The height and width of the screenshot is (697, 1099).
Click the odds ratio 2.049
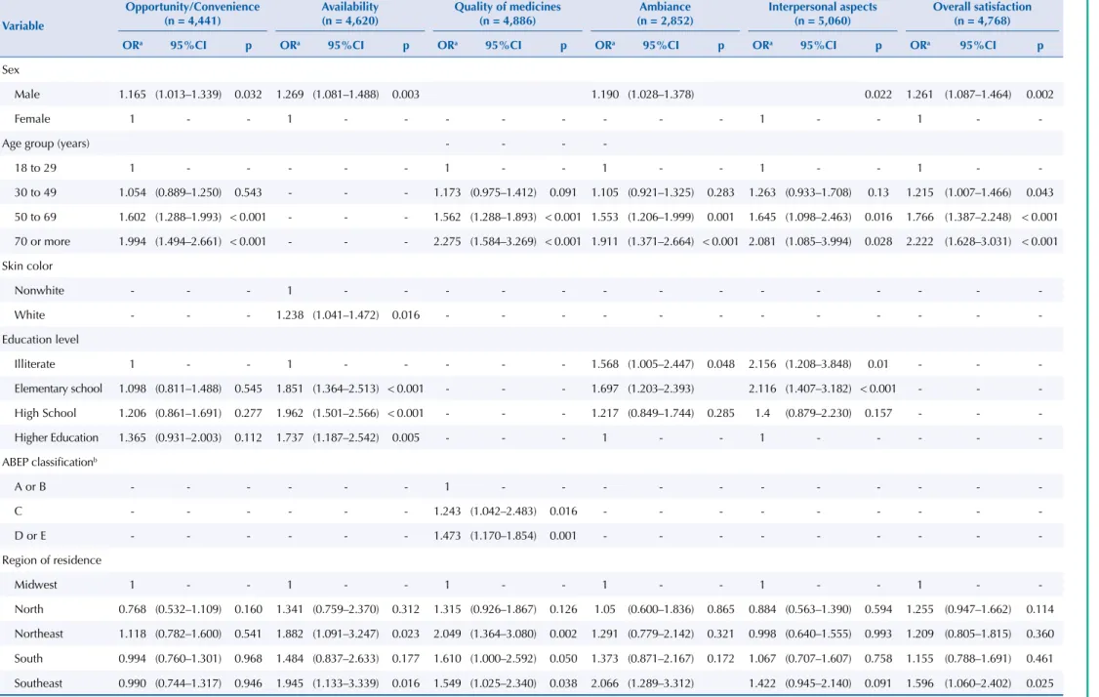point(447,635)
